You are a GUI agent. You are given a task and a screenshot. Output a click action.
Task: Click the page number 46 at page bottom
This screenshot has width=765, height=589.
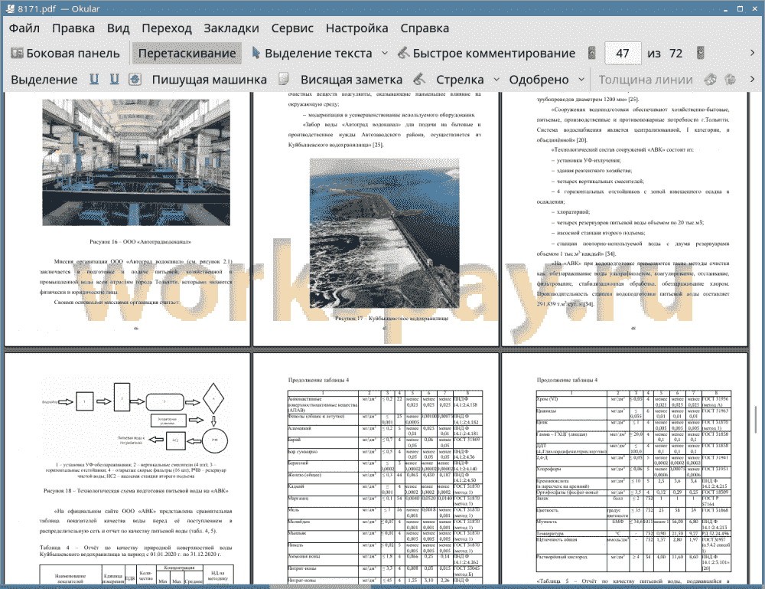(x=136, y=329)
